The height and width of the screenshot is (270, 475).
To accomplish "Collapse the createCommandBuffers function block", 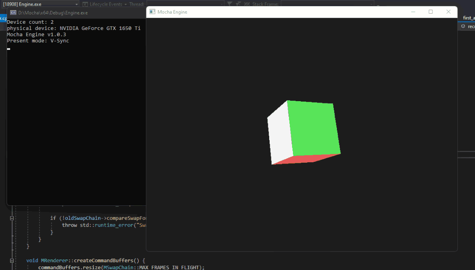I will (12, 261).
